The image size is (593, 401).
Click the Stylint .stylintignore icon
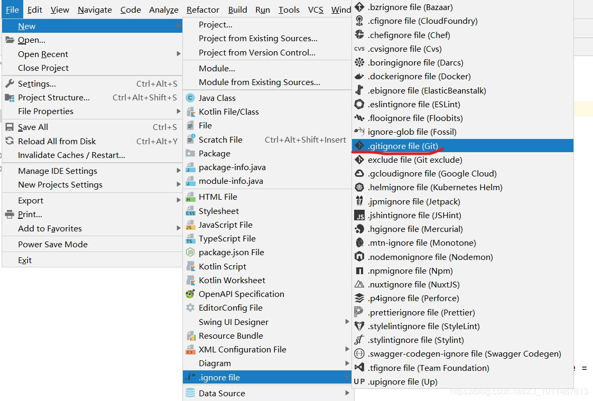coord(359,340)
